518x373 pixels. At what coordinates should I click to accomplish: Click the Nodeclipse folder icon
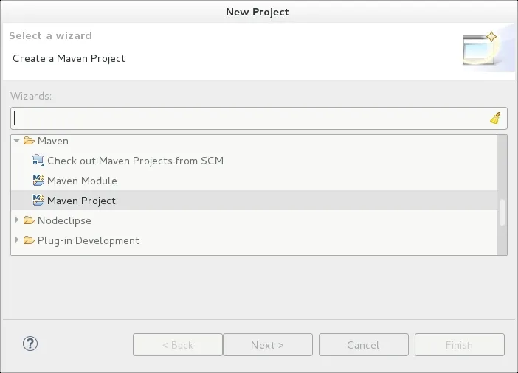click(x=29, y=220)
